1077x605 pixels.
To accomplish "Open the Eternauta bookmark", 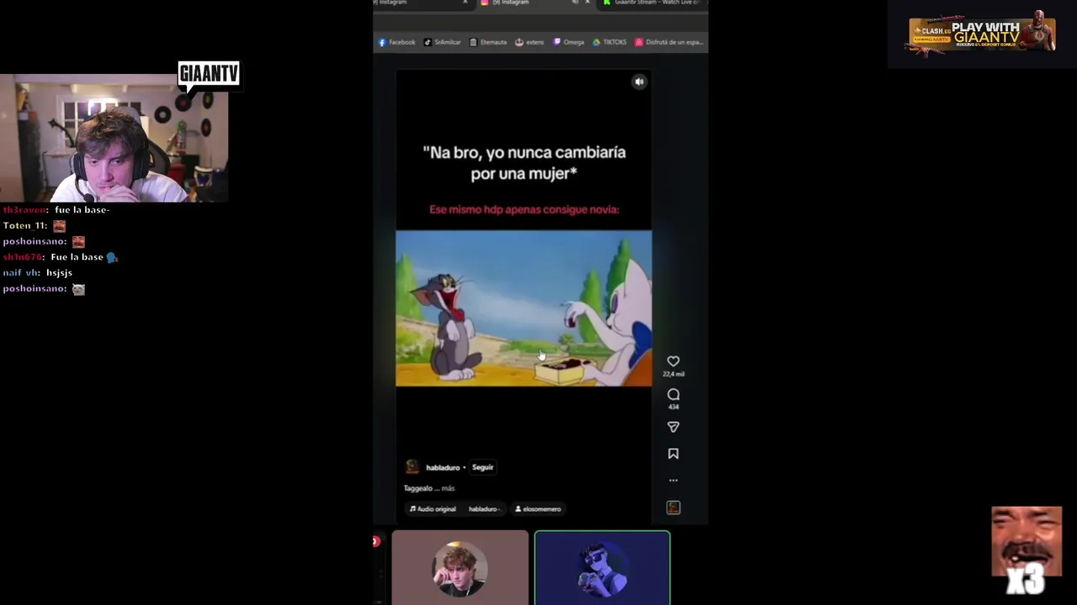I will coord(488,42).
